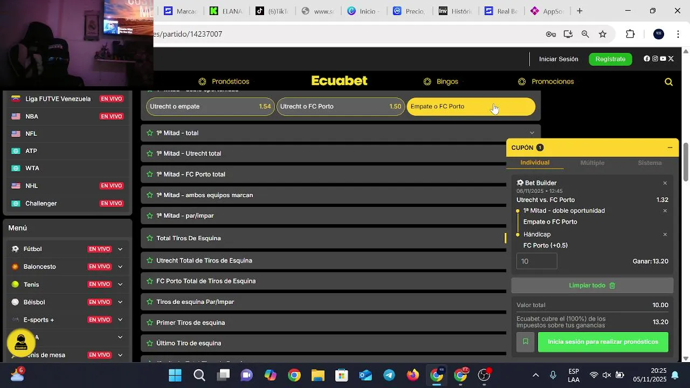
Task: Click Limpiar todo to clear the coupon
Action: click(592, 286)
